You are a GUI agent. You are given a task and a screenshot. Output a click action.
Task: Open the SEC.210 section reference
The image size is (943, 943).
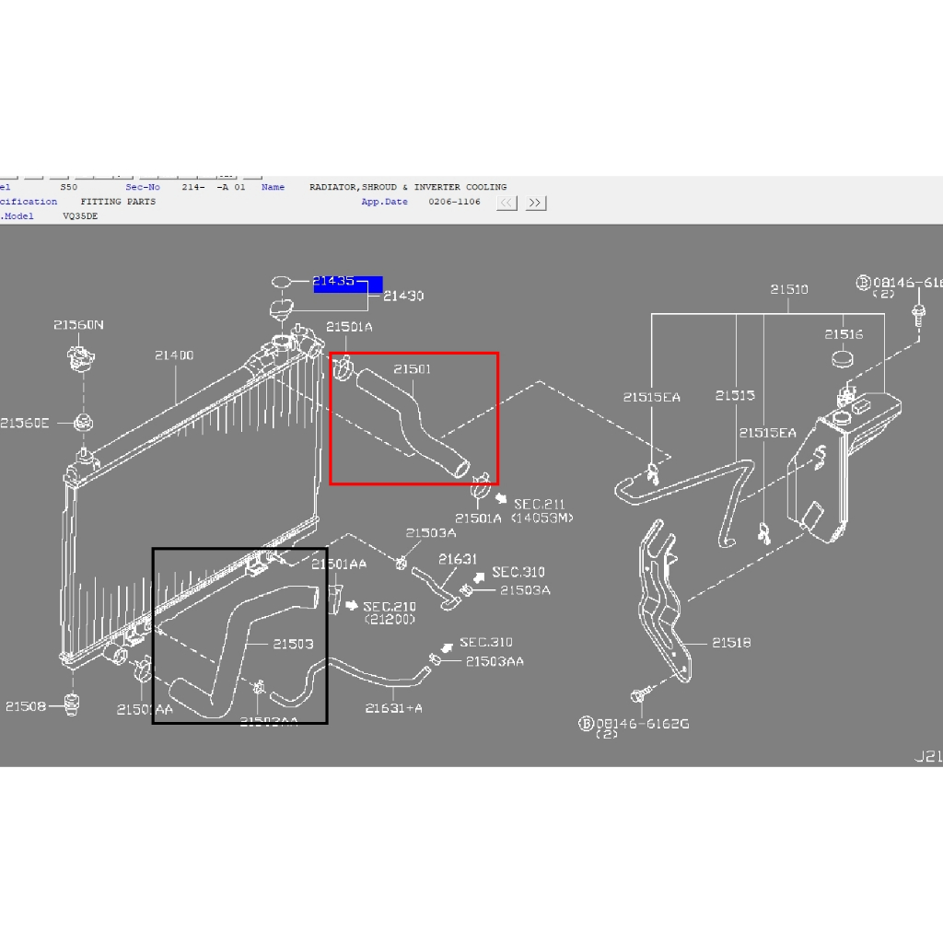tap(390, 606)
